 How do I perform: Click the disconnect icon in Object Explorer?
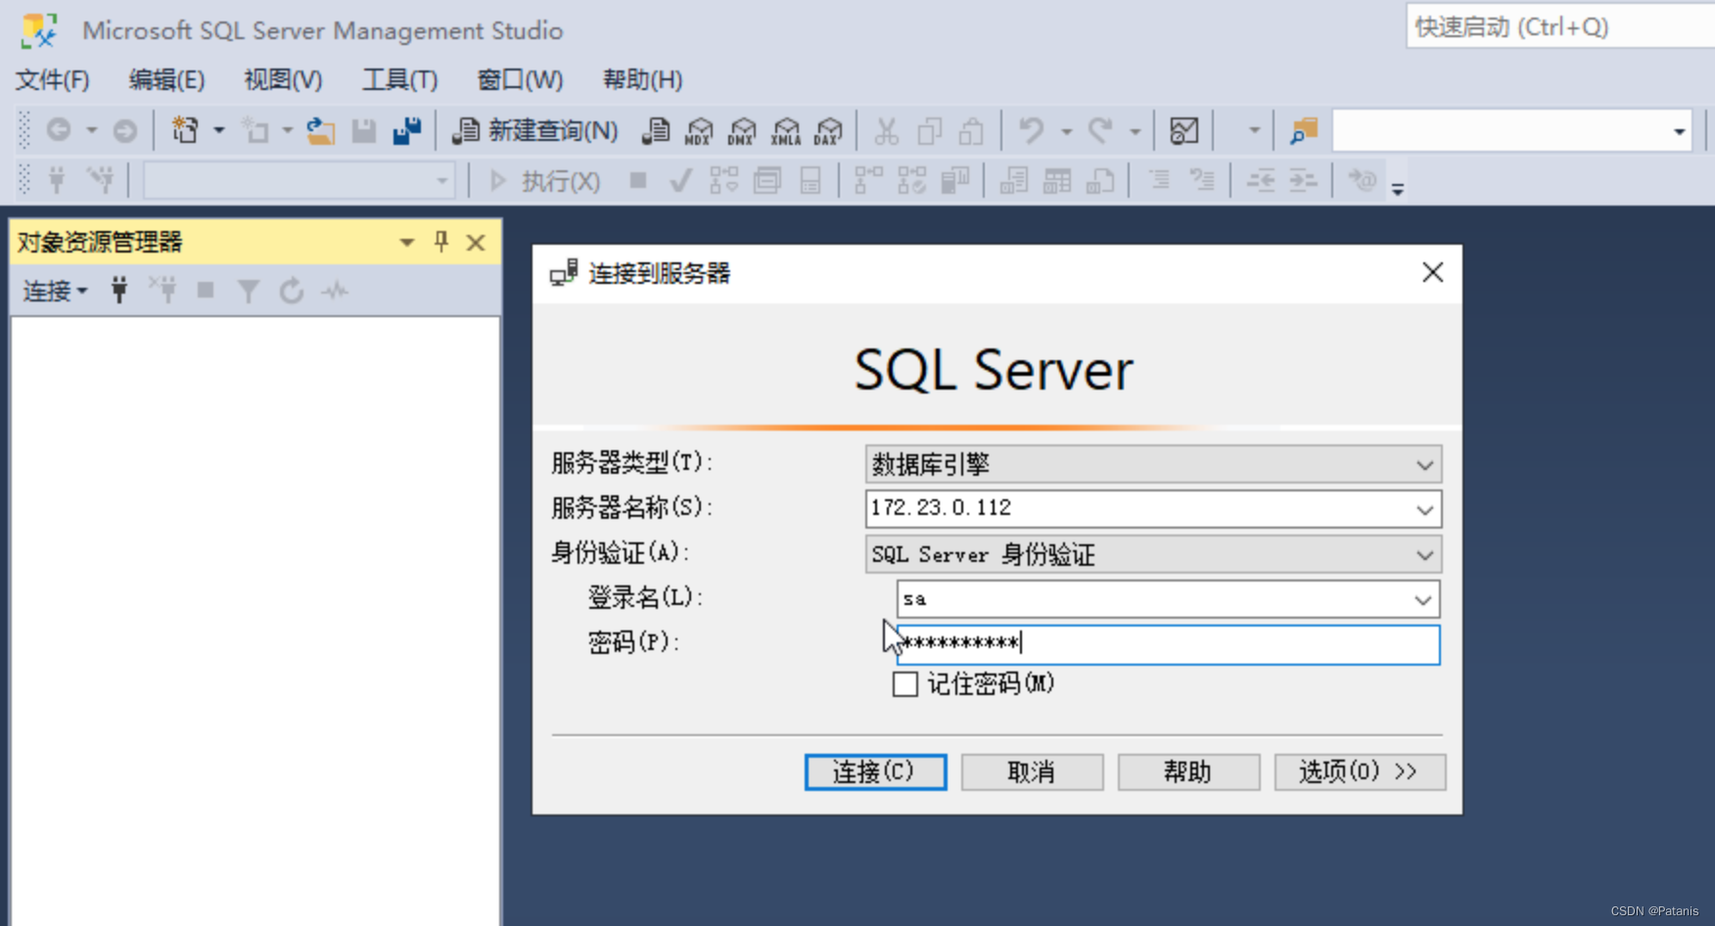coord(162,290)
